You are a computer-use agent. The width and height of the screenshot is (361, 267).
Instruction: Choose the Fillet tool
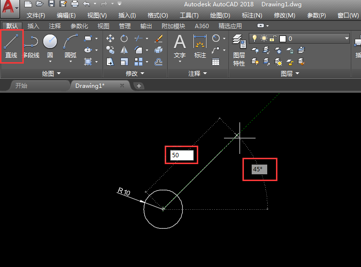click(138, 50)
